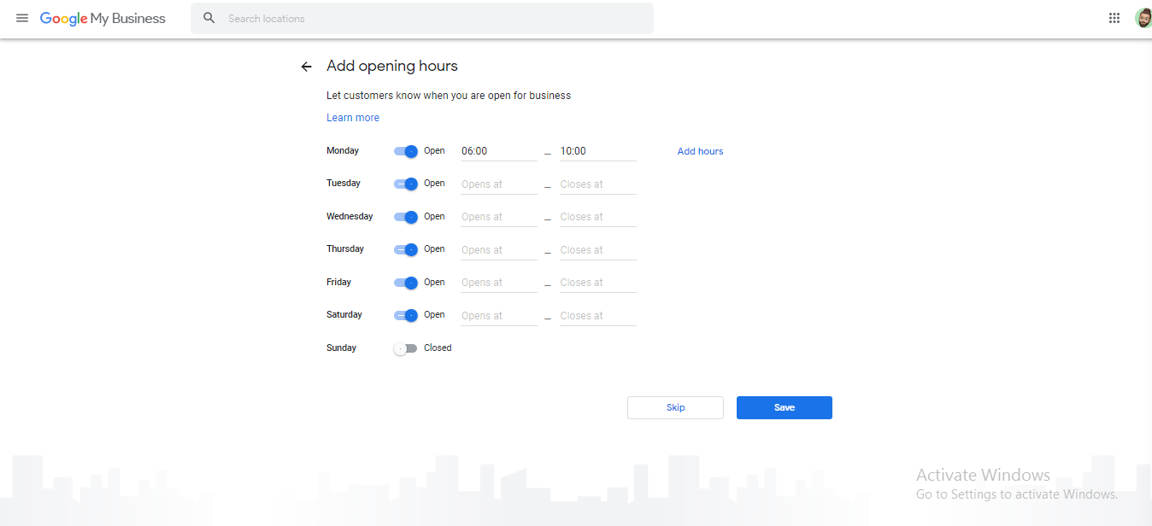Disable the Saturday open toggle
The height and width of the screenshot is (526, 1152).
(406, 315)
